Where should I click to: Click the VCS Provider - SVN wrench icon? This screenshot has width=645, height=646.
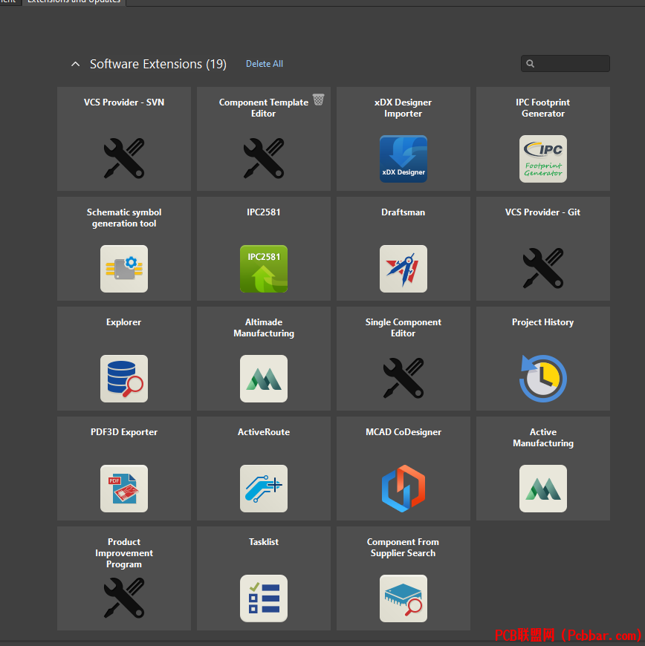click(x=124, y=158)
